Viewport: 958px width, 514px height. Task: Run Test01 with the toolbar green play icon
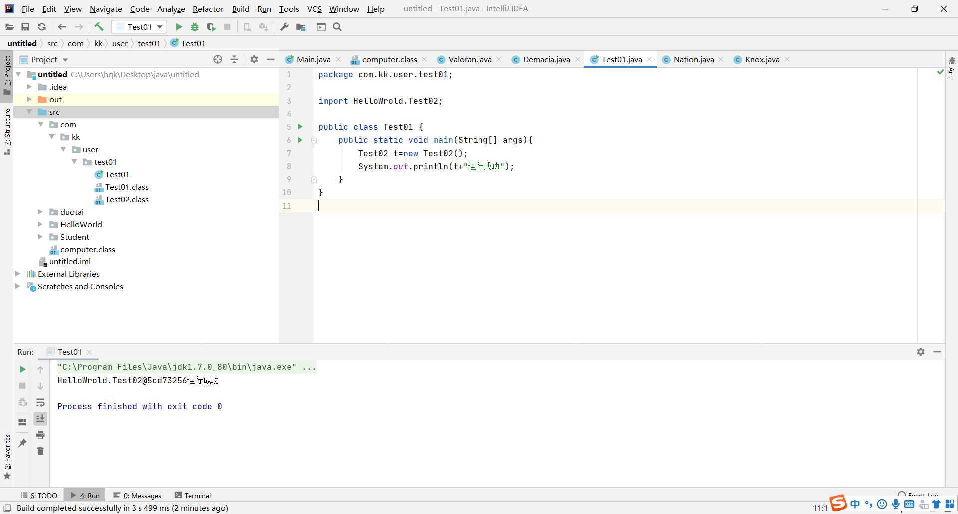(x=179, y=27)
